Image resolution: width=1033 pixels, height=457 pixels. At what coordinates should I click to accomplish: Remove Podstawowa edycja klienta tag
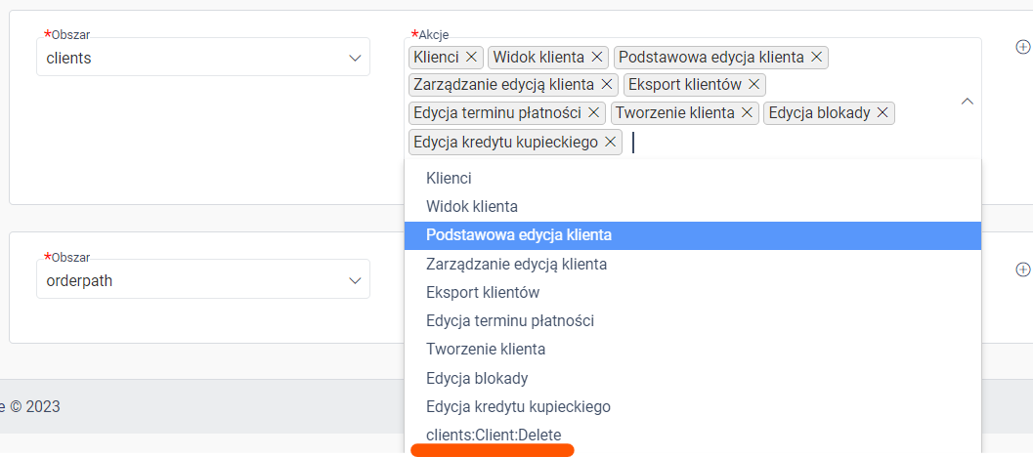tap(816, 58)
